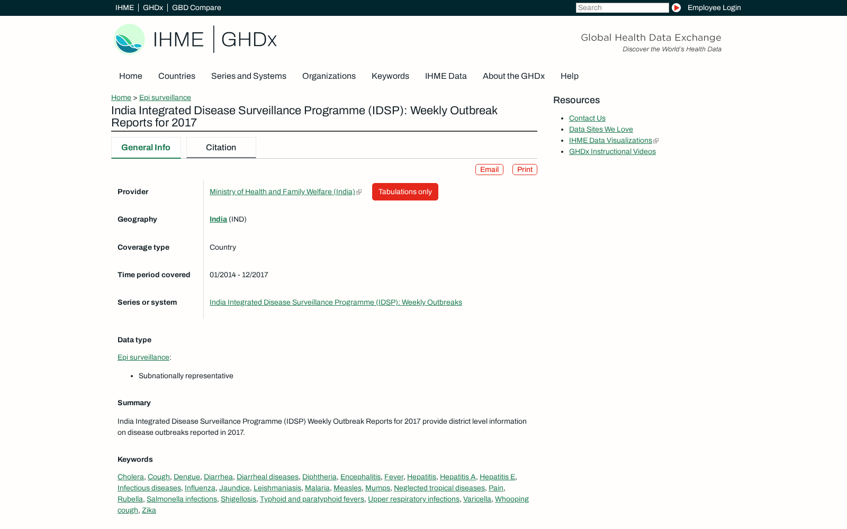Open GBD Compare in top bar

pos(196,7)
